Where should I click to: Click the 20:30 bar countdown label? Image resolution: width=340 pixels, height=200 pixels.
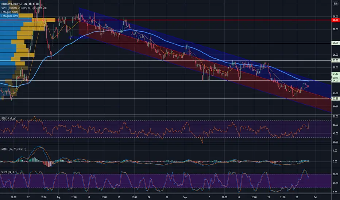[336, 78]
